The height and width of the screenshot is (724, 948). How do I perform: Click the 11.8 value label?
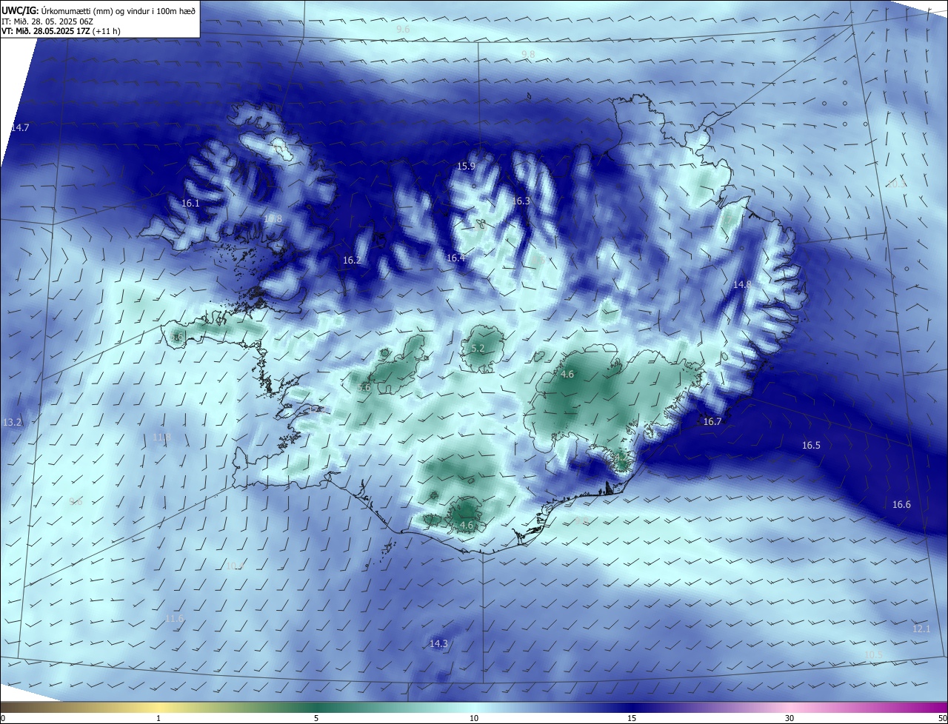point(162,438)
